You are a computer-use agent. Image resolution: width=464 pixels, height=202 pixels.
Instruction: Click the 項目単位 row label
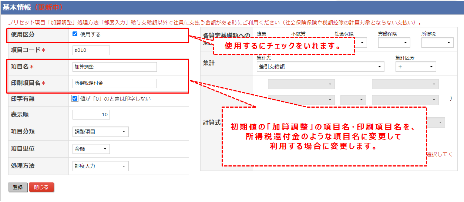[23, 149]
